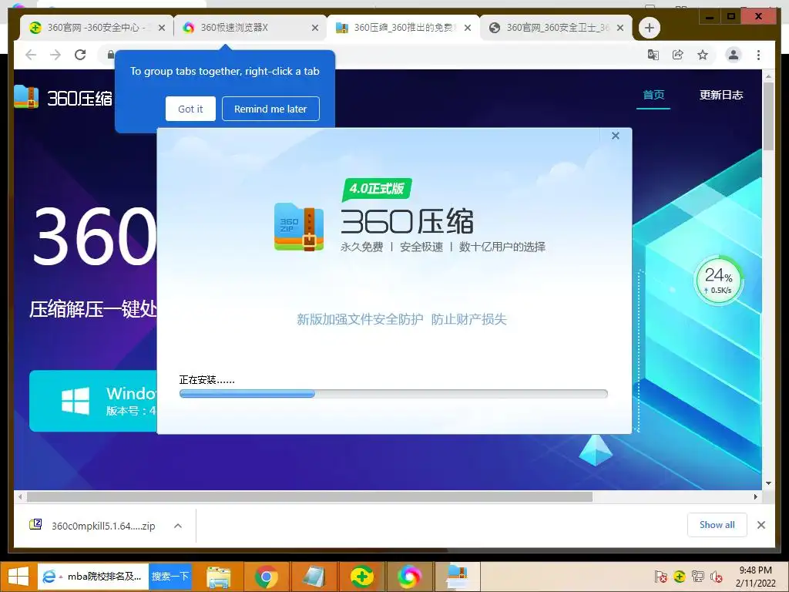789x592 pixels.
Task: Select the 360压缩_360推出的免费 tab
Action: [x=402, y=28]
